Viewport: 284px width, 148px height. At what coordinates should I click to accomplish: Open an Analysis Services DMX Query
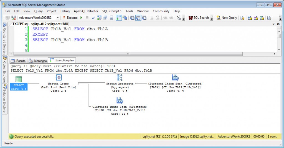[x=256, y=18]
